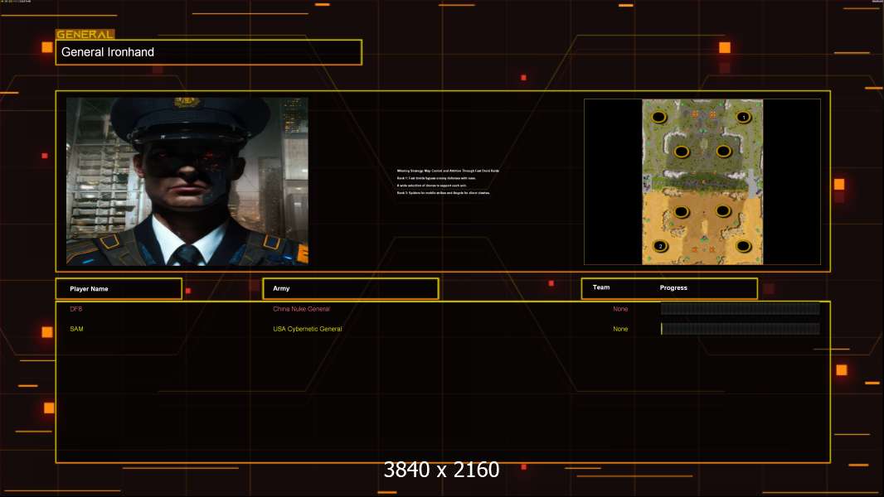Select player SAM in the list
This screenshot has width=884, height=497.
point(76,329)
